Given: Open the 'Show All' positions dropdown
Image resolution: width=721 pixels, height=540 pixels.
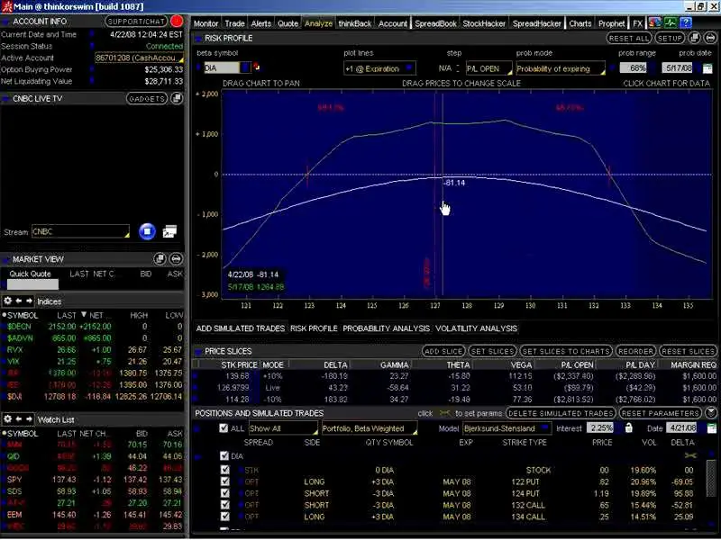Looking at the screenshot, I should coord(283,428).
